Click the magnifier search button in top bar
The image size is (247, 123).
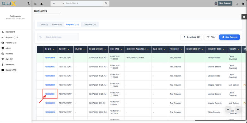(x=106, y=4)
